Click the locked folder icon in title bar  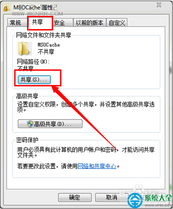click(6, 8)
